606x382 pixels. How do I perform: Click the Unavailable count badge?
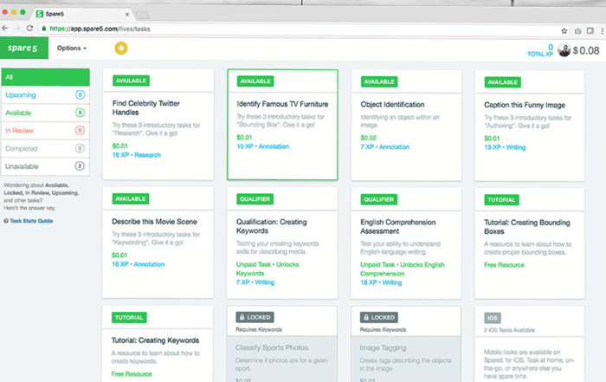pos(80,166)
